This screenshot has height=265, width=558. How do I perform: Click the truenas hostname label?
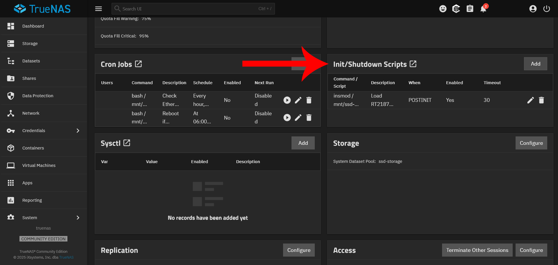43,228
